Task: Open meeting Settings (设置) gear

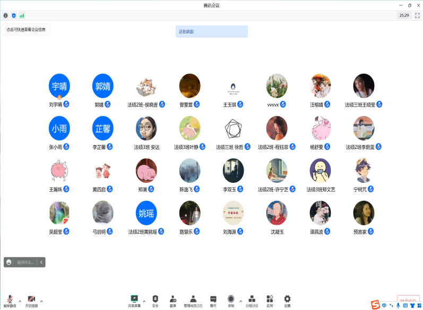Action: click(287, 300)
